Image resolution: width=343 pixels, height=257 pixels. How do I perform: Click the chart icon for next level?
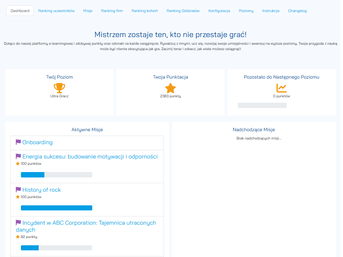[281, 88]
